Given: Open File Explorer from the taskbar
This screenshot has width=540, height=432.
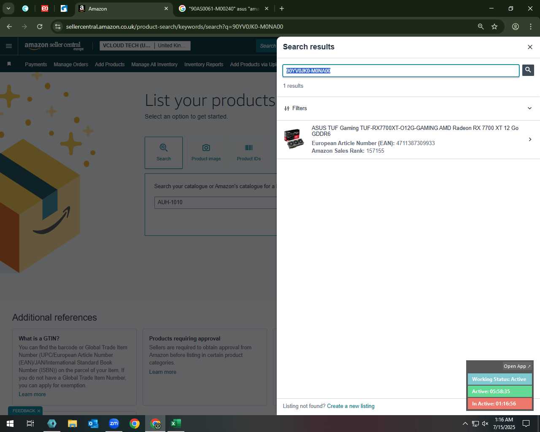Looking at the screenshot, I should [73, 424].
